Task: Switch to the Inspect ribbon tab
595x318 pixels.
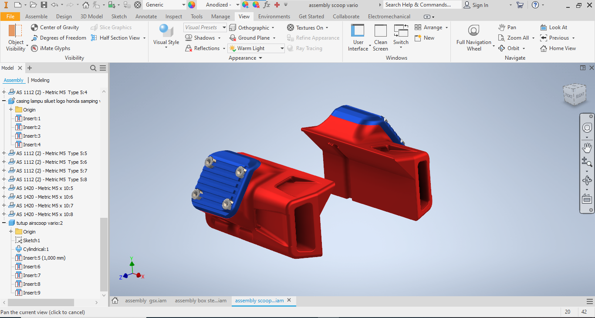Action: pos(173,16)
